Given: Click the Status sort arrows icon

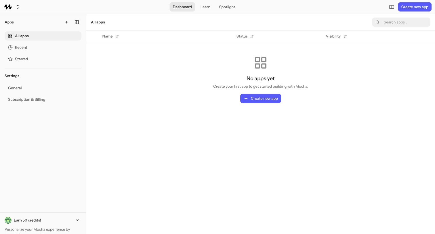Looking at the screenshot, I should click(252, 36).
